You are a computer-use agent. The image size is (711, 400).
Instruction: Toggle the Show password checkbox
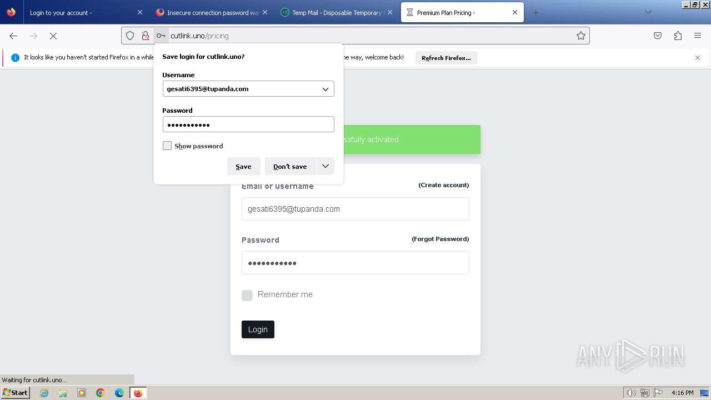[167, 146]
